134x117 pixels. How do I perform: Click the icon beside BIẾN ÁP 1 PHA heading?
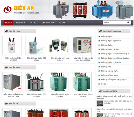point(6,31)
